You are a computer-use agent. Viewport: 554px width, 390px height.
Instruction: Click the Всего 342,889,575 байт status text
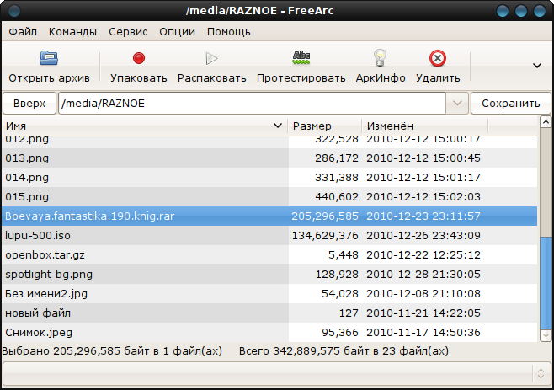click(x=344, y=351)
